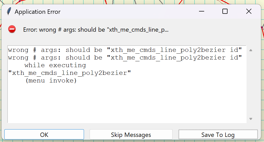Click the scrollbar track beside error text

[251, 84]
